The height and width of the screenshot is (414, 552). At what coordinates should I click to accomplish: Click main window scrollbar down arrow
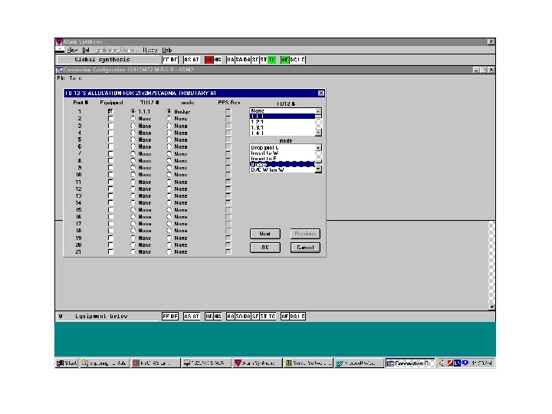click(491, 307)
